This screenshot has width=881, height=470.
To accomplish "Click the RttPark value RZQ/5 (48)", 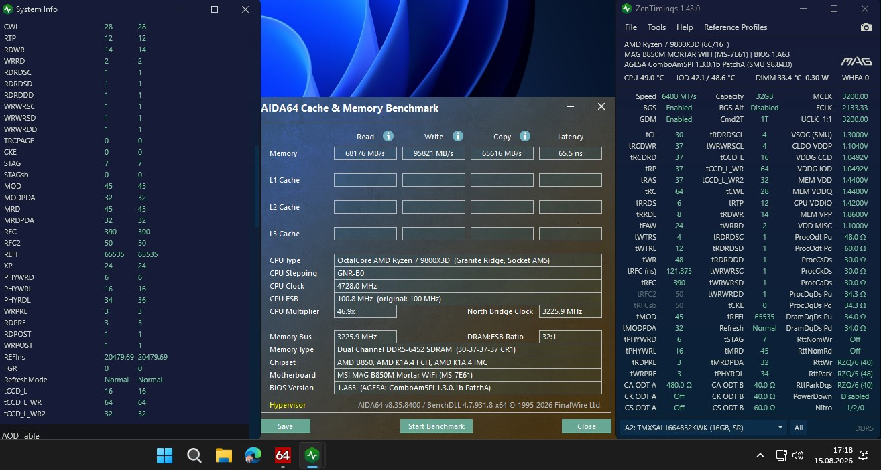I will [x=854, y=374].
